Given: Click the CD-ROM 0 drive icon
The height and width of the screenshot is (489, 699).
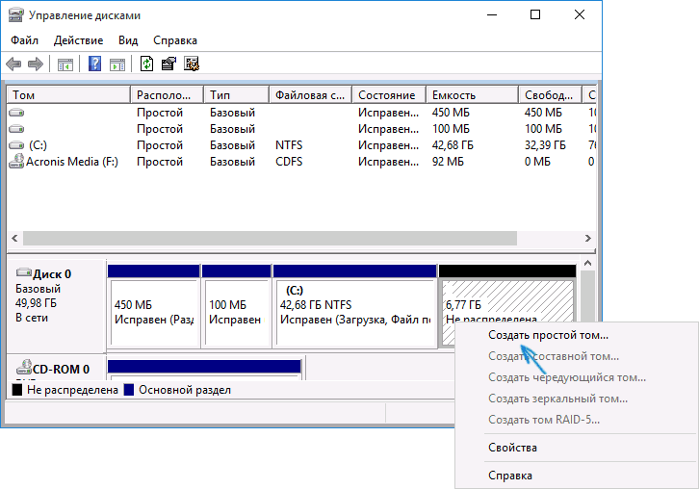Looking at the screenshot, I should point(24,368).
